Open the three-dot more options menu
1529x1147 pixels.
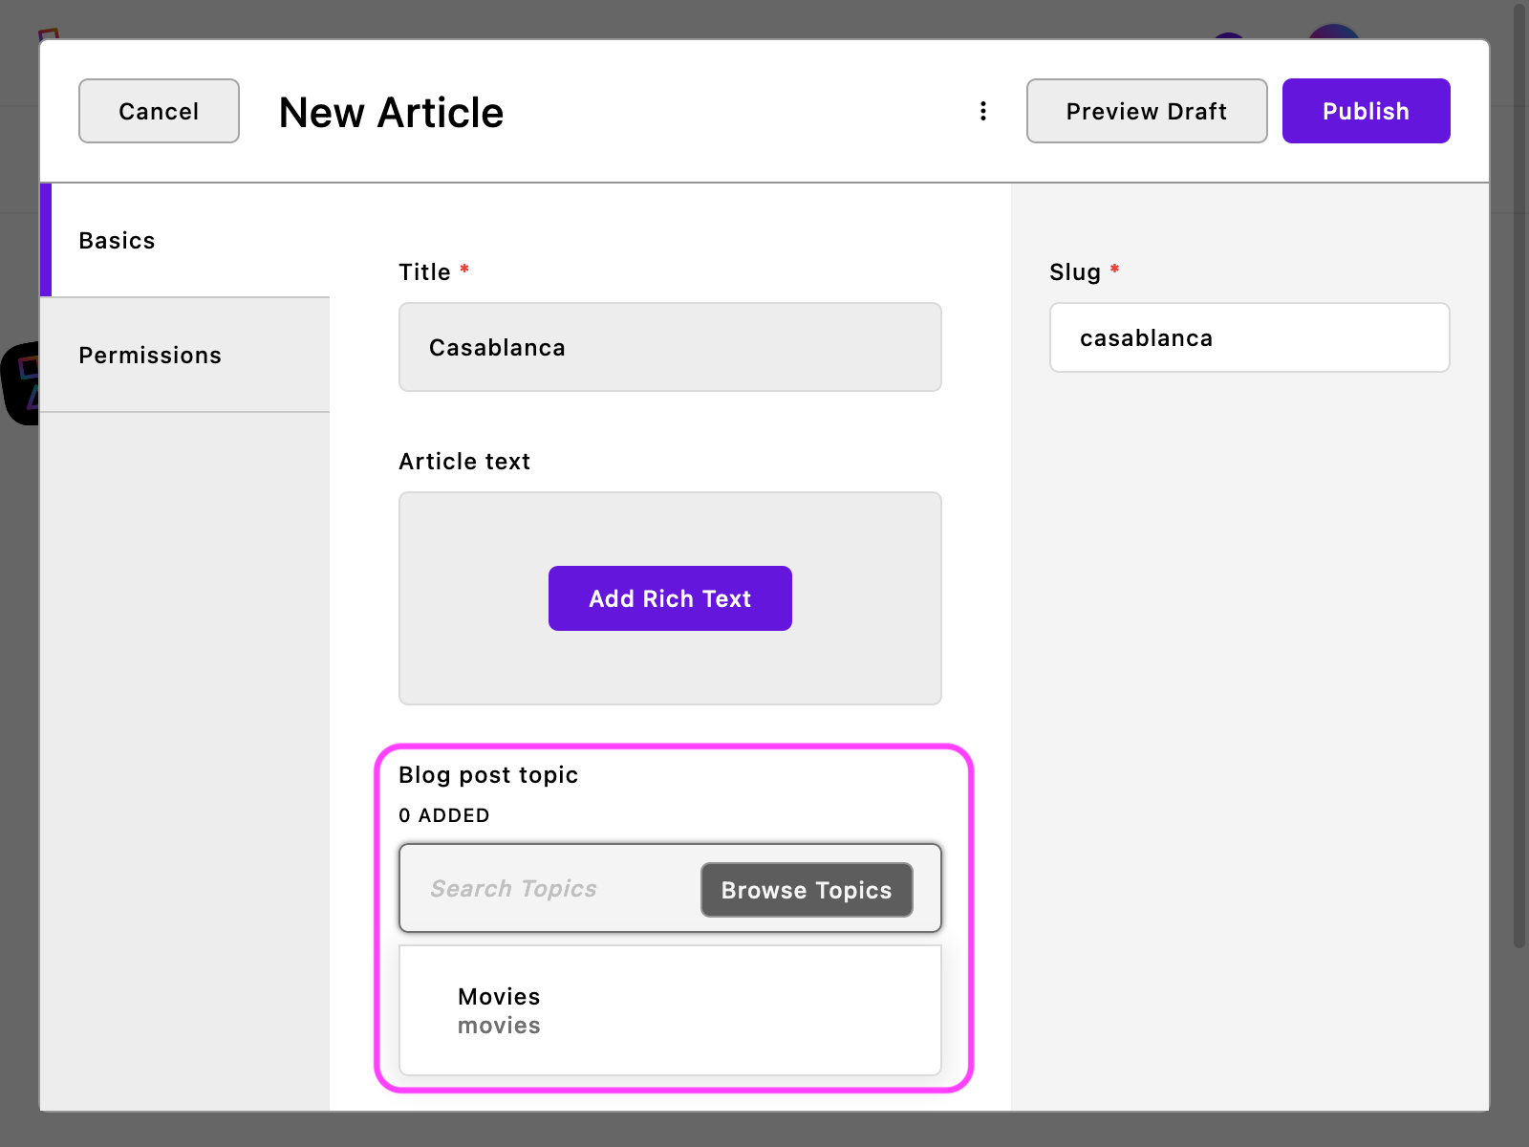click(982, 111)
